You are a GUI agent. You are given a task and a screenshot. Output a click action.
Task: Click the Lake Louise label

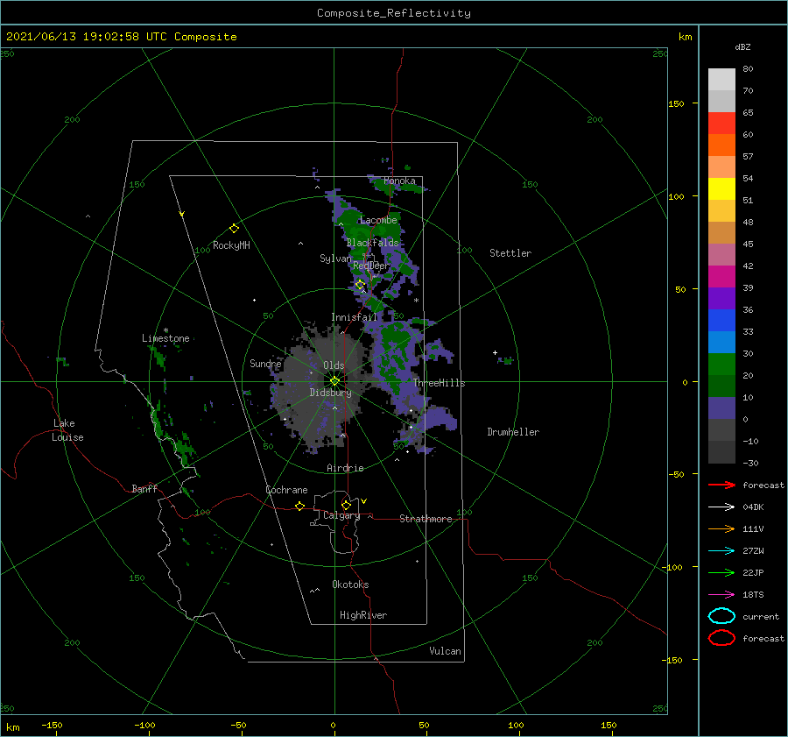click(67, 430)
